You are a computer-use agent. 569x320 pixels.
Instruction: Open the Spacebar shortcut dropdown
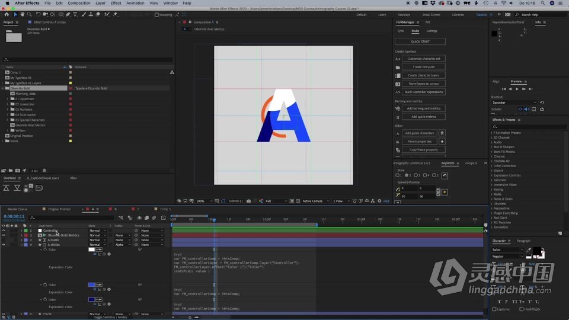(x=514, y=103)
